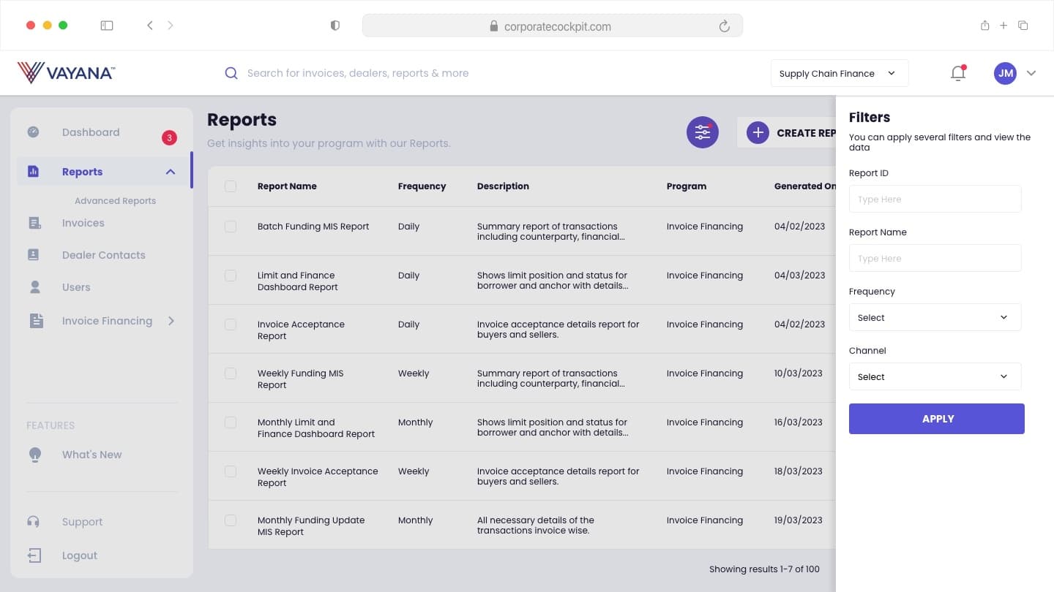The height and width of the screenshot is (592, 1054).
Task: Click the browser sidebar toggle icon
Action: point(107,26)
